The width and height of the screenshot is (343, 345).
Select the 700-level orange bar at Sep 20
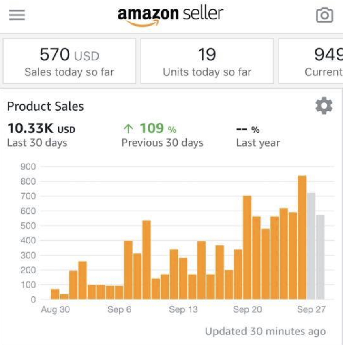click(x=247, y=247)
